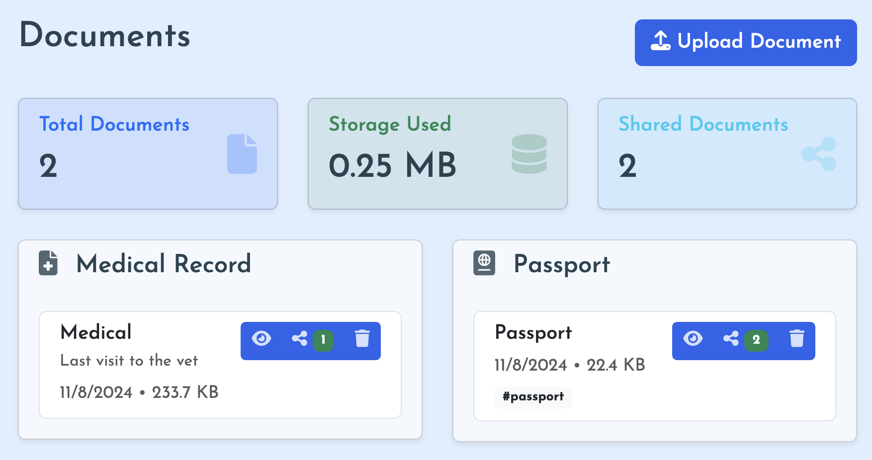Click the share count badge on Passport

point(756,340)
